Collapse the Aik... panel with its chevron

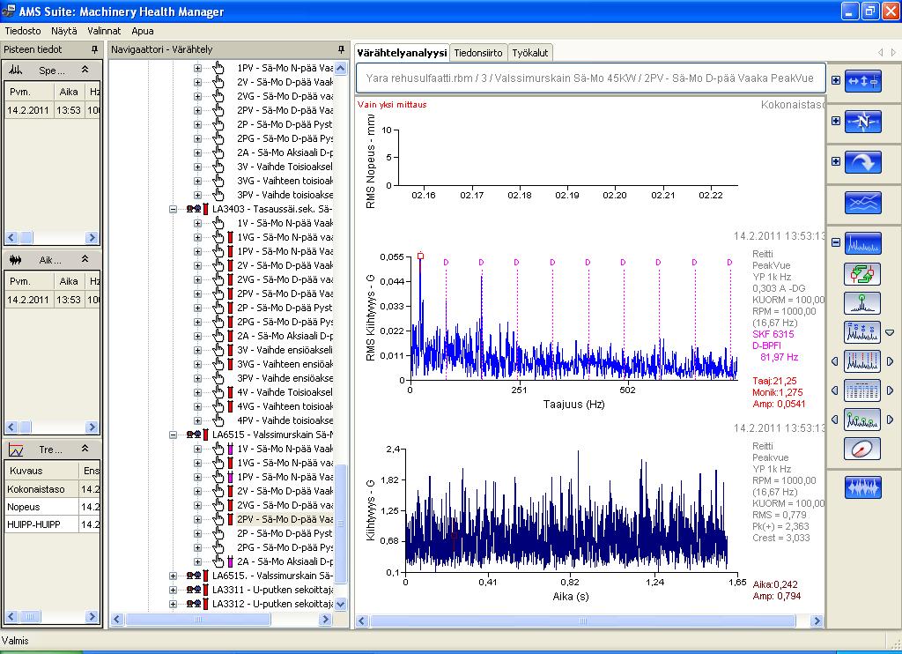(x=85, y=260)
